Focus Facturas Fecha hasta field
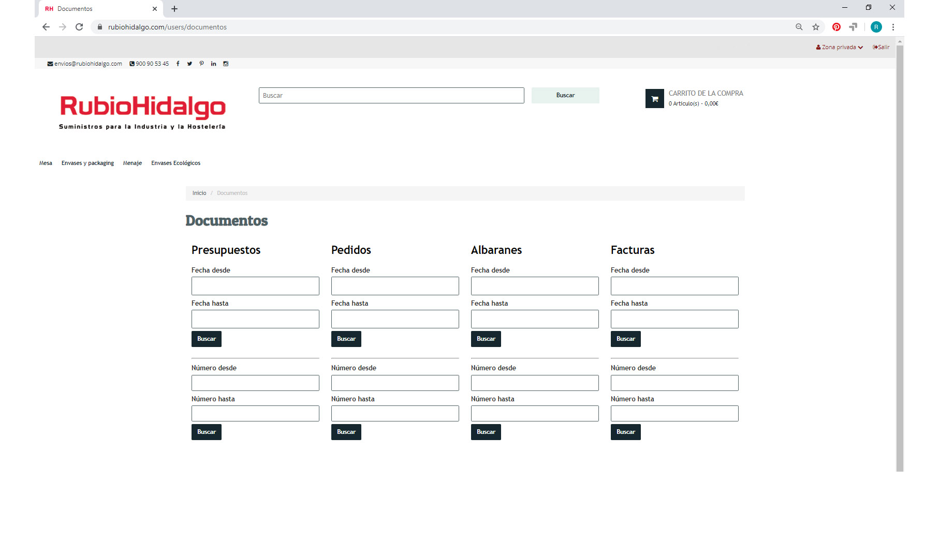Image resolution: width=939 pixels, height=543 pixels. [674, 319]
